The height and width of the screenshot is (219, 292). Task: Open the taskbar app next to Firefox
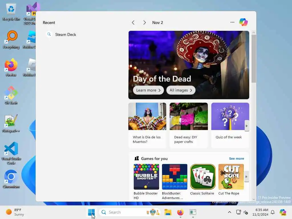pyautogui.click(x=193, y=212)
